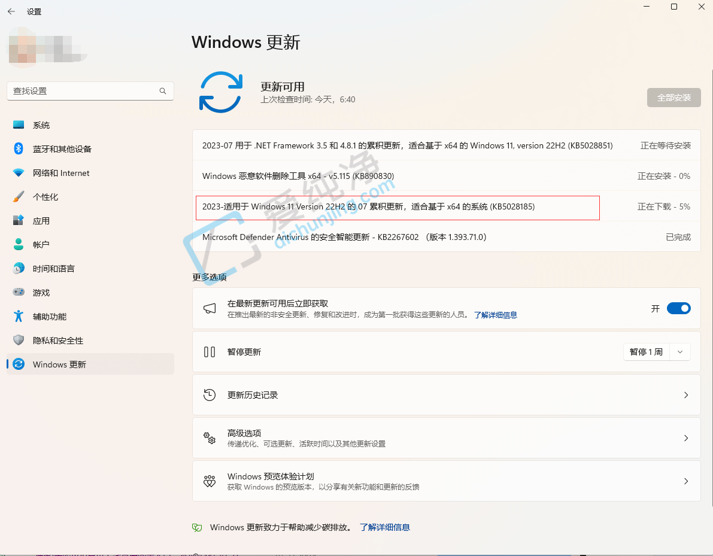Screen dimensions: 713x556
Task: Click the back arrow at top left
Action: tap(11, 11)
